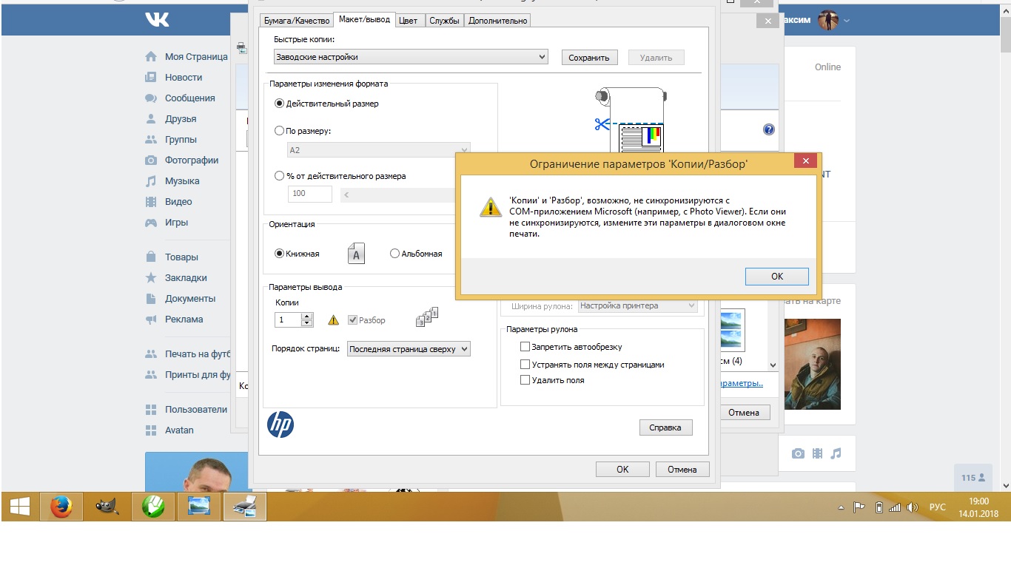Enable Устранять поля между страницами checkbox

tap(525, 365)
